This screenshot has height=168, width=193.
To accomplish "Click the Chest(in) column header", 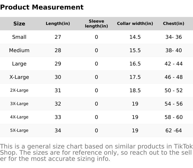I will 174,24.
